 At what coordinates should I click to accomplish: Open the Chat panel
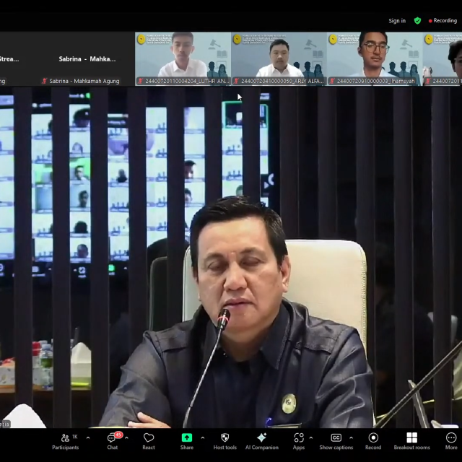point(113,440)
